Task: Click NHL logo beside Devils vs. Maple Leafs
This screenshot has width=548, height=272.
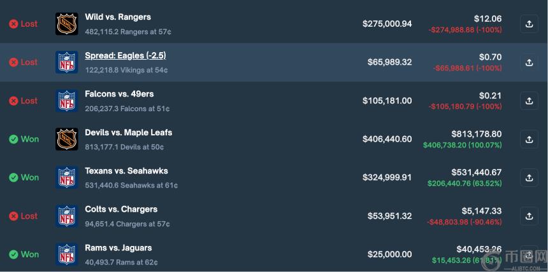Action: (x=67, y=139)
